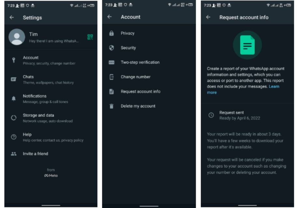This screenshot has height=208, width=298.
Task: Tap the home gesture bar on Settings screen
Action: [51, 205]
